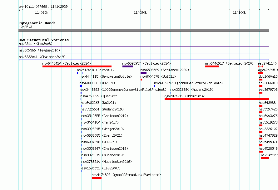Screen dimensions: 278x190
Task: Open the nsv4189297 (gnomADStructuralVariants) label
Action: (x=189, y=83)
